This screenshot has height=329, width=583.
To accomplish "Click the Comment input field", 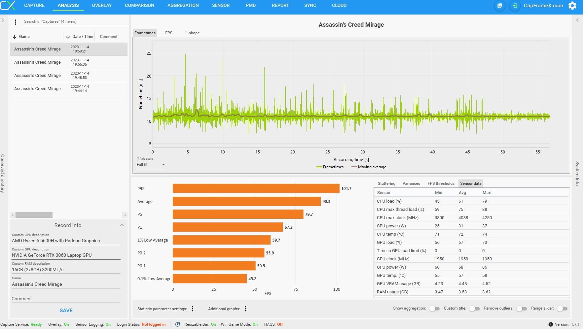I will point(66,299).
